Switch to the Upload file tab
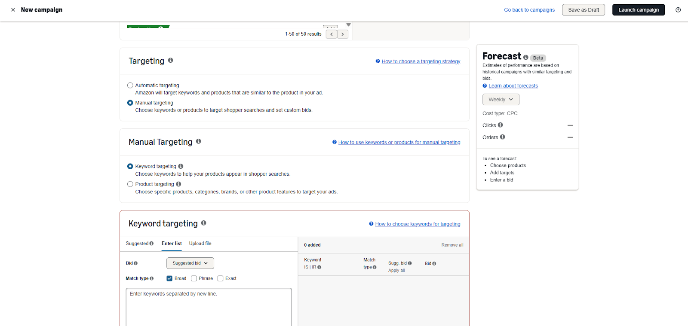This screenshot has width=688, height=326. [200, 244]
